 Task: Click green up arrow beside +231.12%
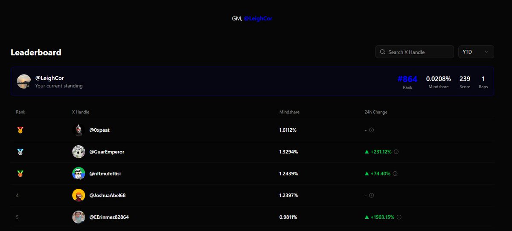367,152
